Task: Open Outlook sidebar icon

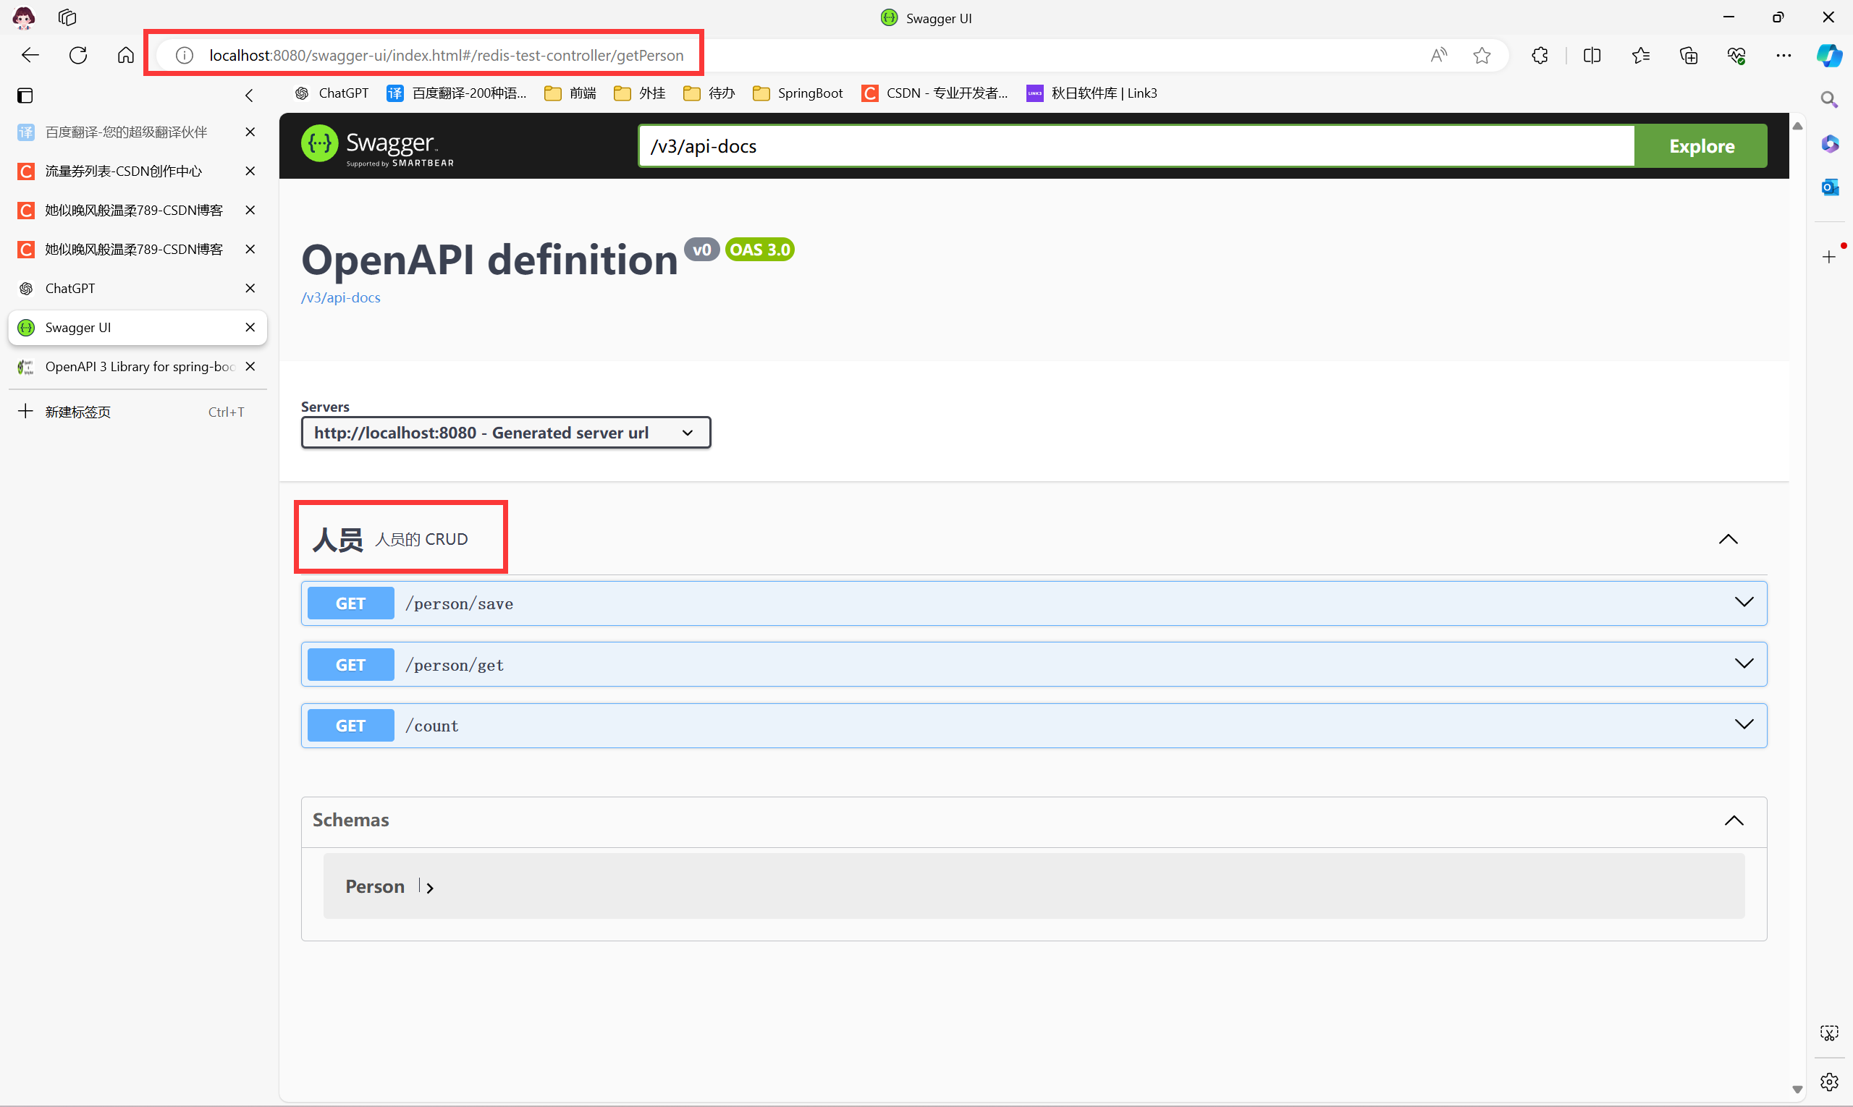Action: [x=1829, y=187]
